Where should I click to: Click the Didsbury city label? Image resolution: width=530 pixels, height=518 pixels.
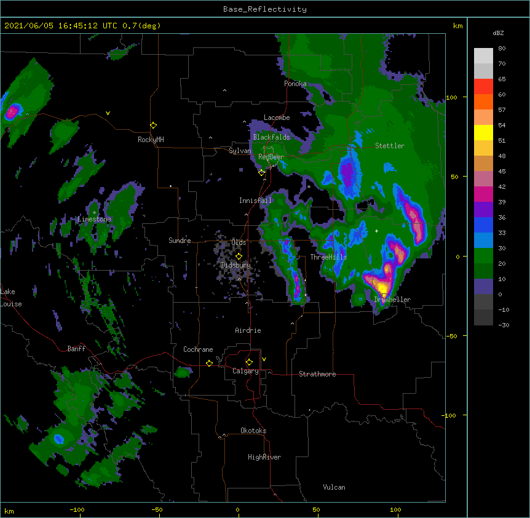tap(235, 265)
